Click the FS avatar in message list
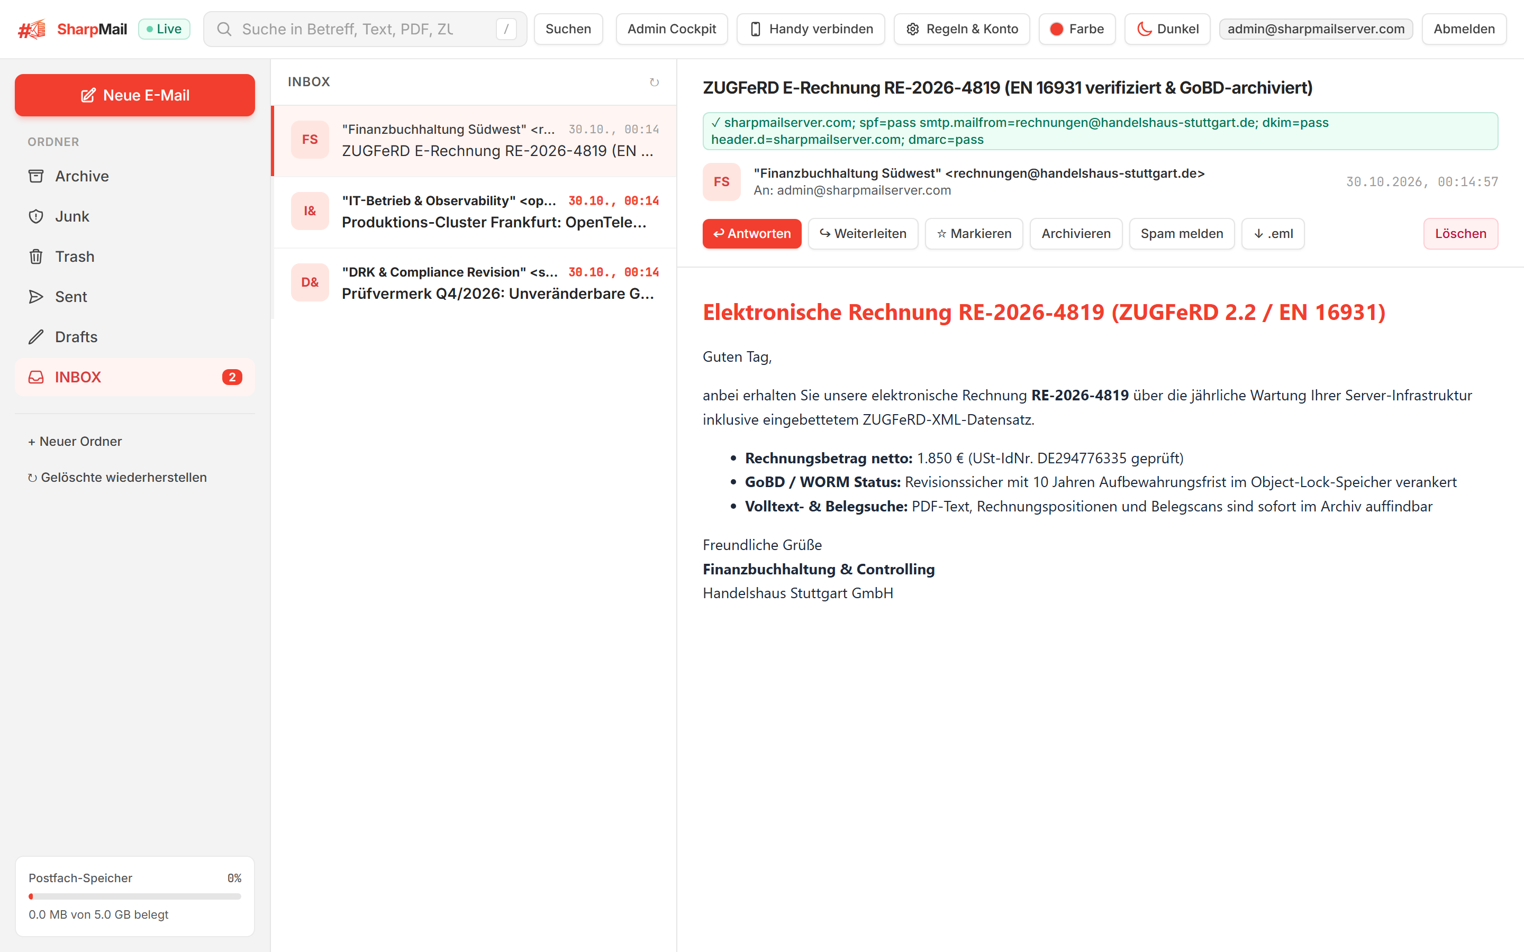The image size is (1524, 952). coord(310,140)
